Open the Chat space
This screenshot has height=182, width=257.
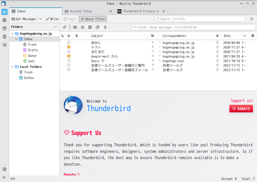(5, 45)
